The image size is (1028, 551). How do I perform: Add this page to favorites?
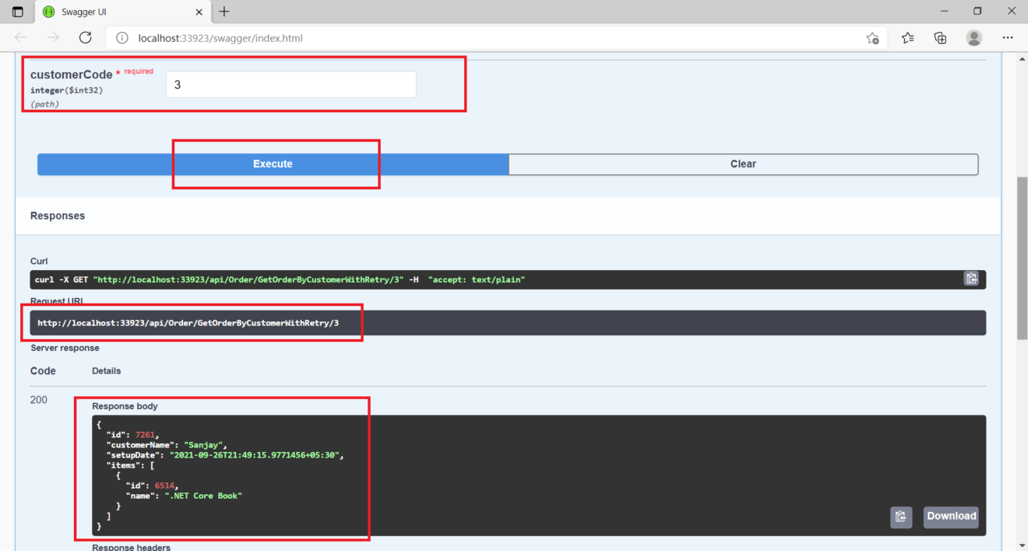pos(873,37)
